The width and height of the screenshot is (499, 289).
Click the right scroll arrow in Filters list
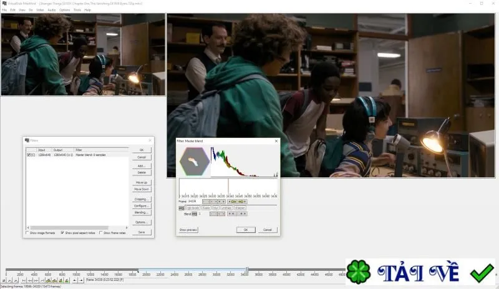(127, 227)
